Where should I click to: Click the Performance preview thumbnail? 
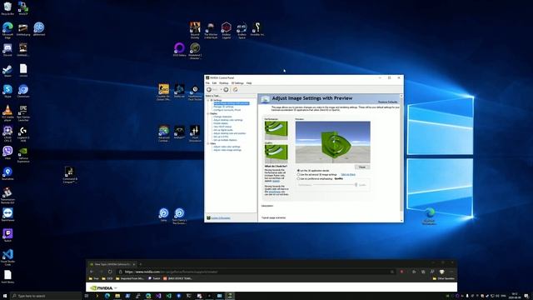click(x=276, y=130)
